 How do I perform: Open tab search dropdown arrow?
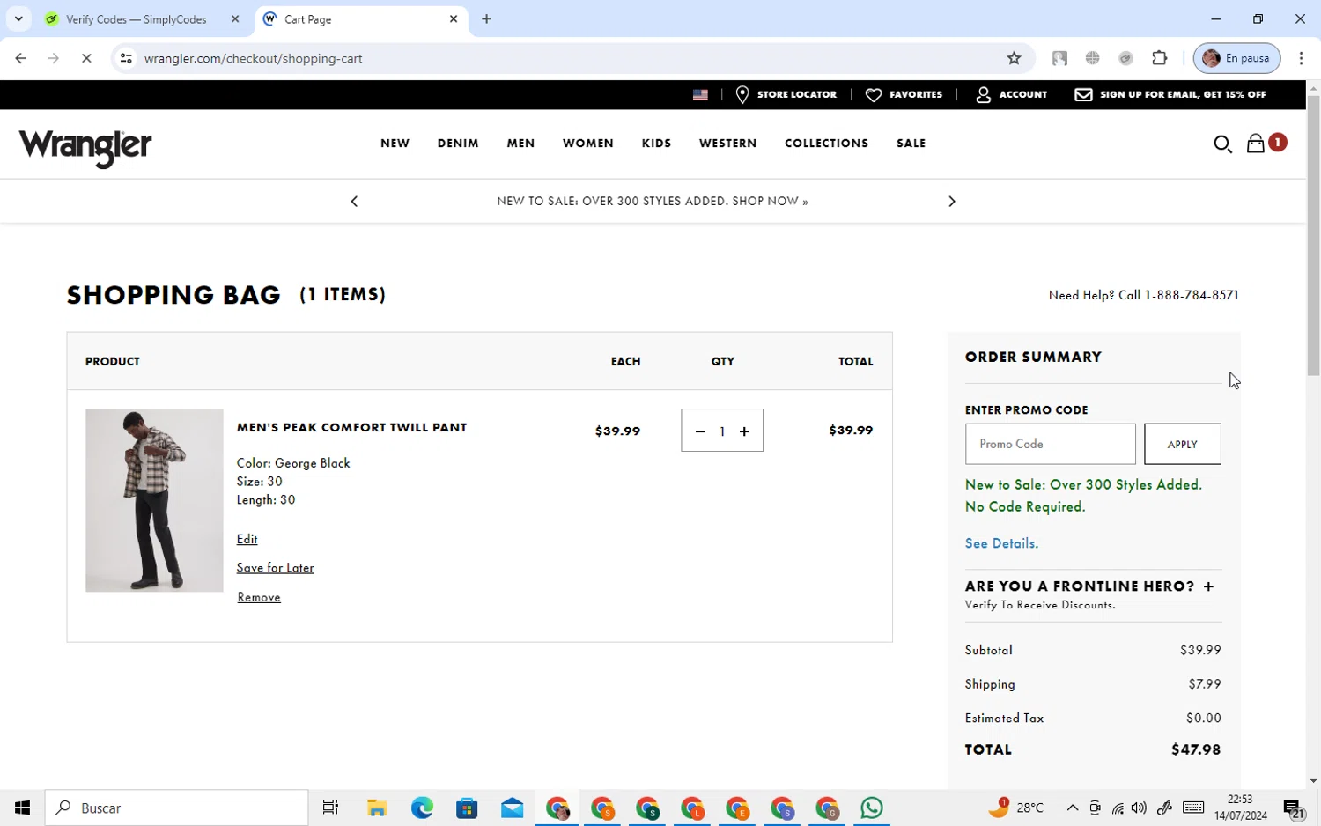pyautogui.click(x=18, y=18)
